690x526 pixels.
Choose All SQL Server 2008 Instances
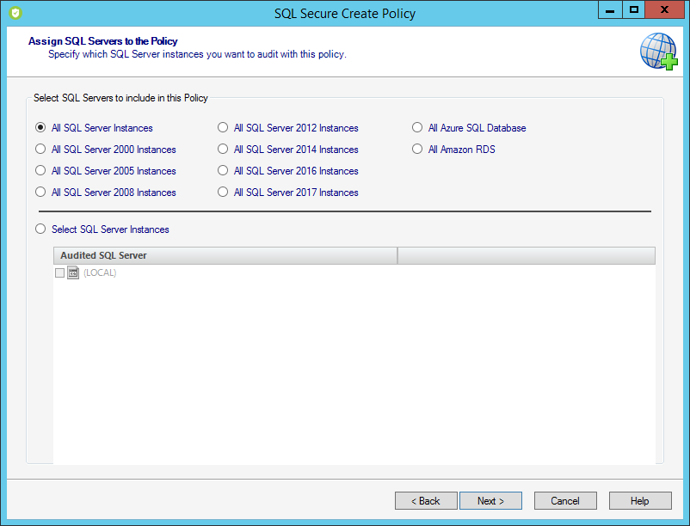(40, 192)
